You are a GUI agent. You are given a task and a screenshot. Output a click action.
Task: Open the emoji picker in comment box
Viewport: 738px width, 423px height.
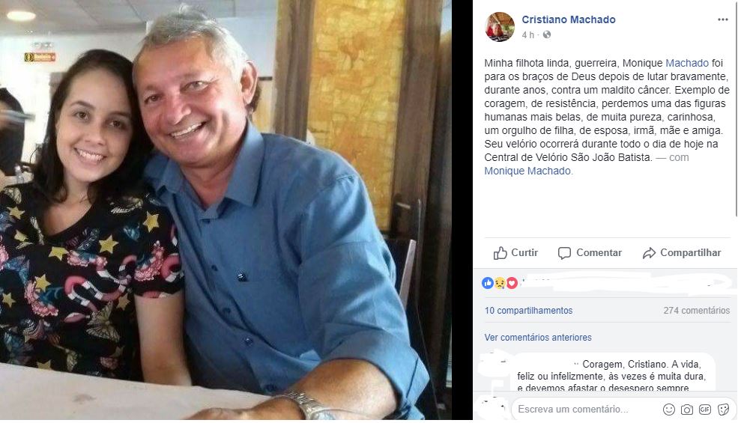[x=668, y=410]
